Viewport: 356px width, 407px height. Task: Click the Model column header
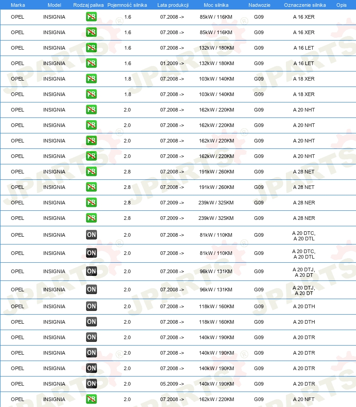54,5
